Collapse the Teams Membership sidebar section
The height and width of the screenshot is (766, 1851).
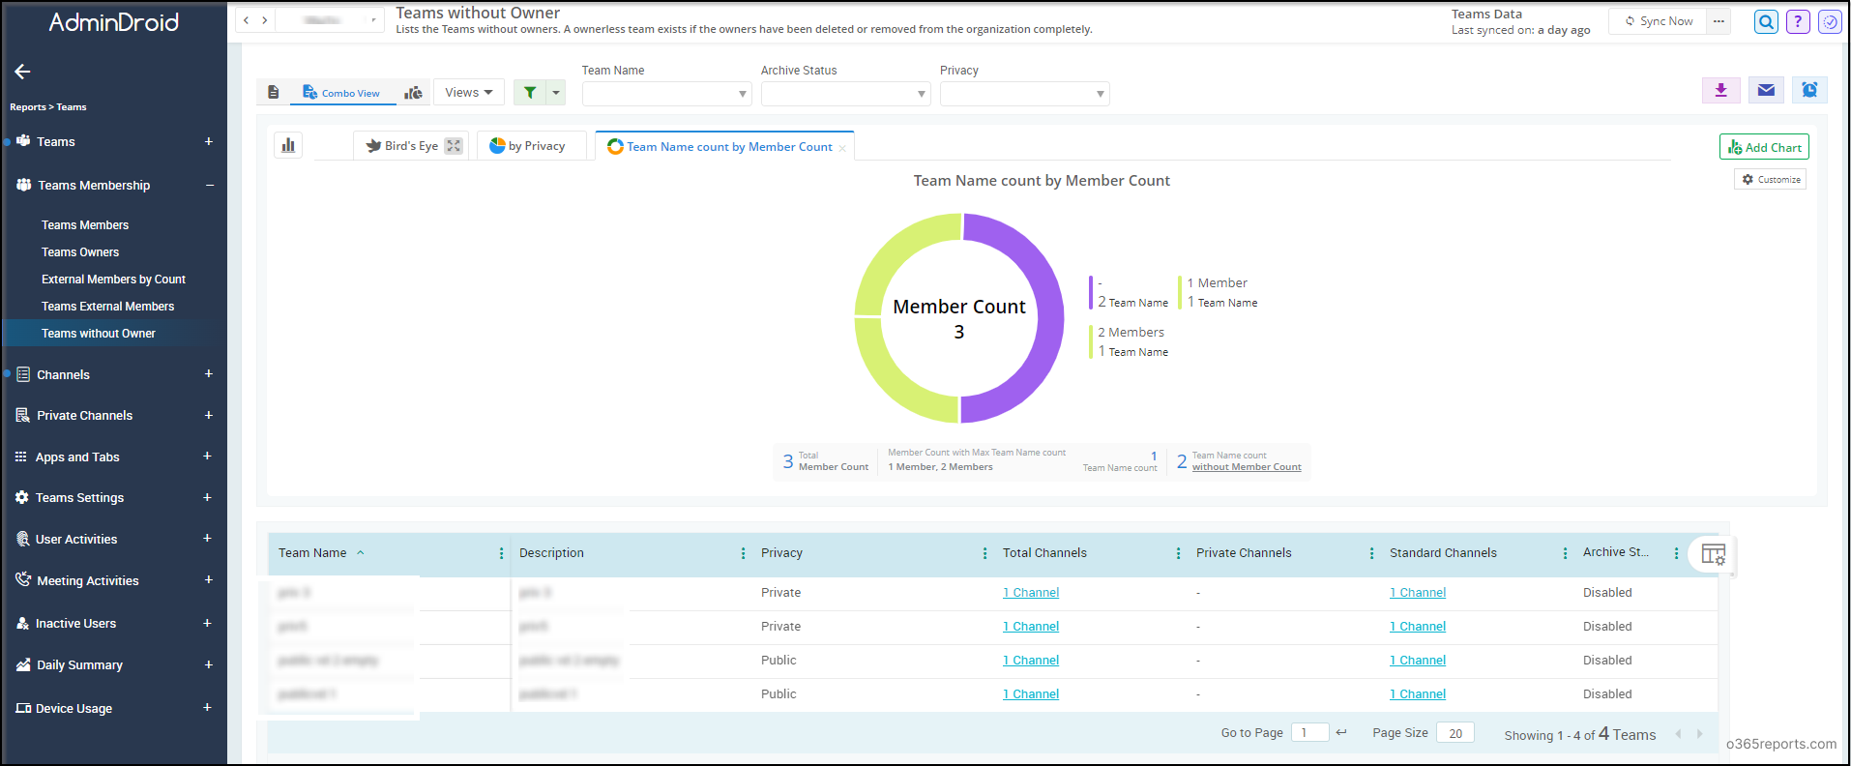[210, 185]
